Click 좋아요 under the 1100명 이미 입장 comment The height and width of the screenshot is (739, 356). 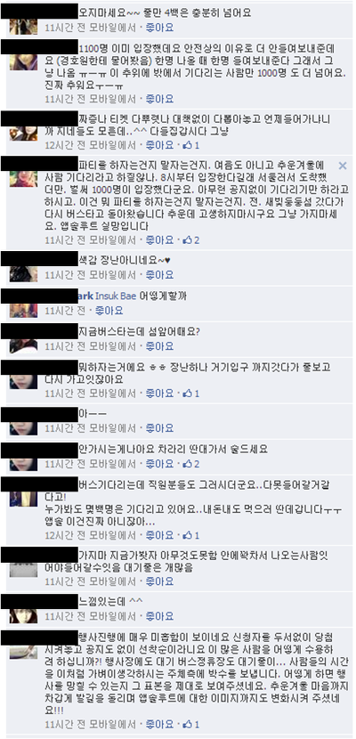(159, 99)
